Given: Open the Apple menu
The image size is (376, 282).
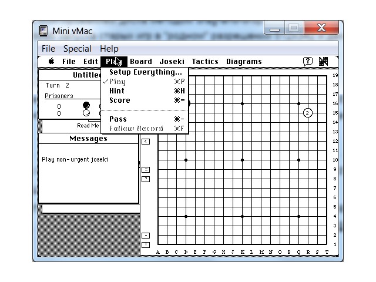Looking at the screenshot, I should [51, 61].
